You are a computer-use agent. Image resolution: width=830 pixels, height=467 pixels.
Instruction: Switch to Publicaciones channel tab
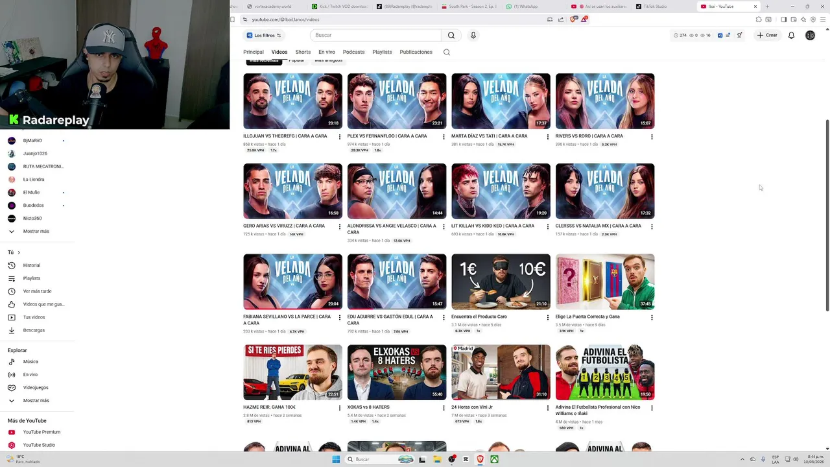click(x=416, y=52)
